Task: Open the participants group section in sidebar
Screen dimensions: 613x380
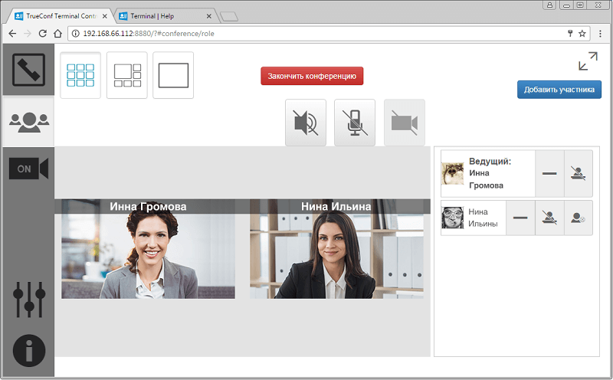Action: pyautogui.click(x=28, y=121)
